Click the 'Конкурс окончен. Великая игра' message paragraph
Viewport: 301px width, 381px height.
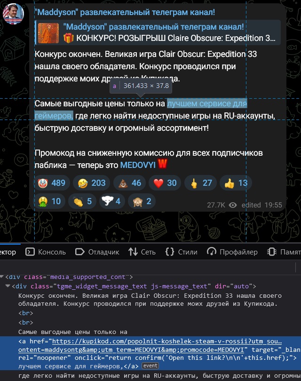(146, 66)
